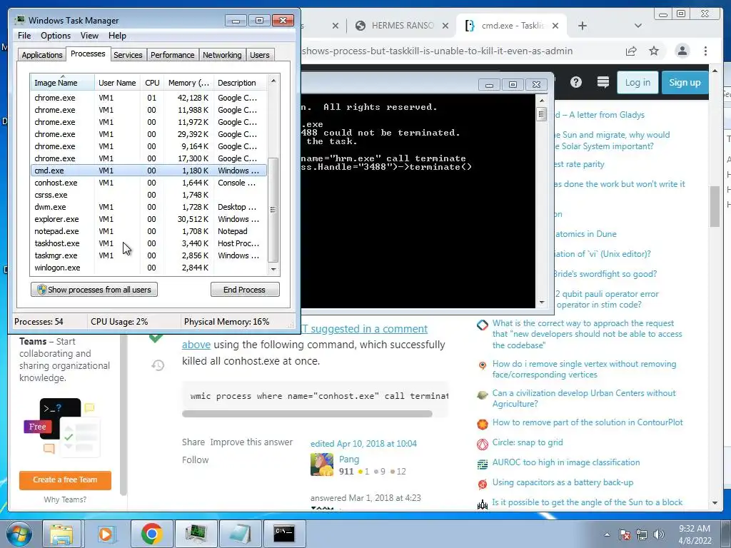Screen dimensions: 731x548
Task: Click code block horizontal scrollbar
Action: point(307,414)
